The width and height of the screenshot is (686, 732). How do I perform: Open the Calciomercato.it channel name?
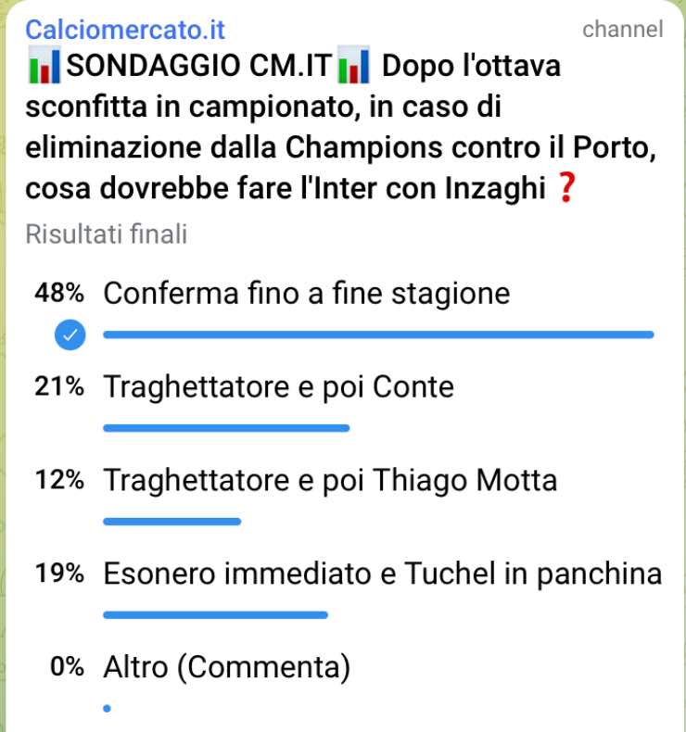click(x=126, y=30)
